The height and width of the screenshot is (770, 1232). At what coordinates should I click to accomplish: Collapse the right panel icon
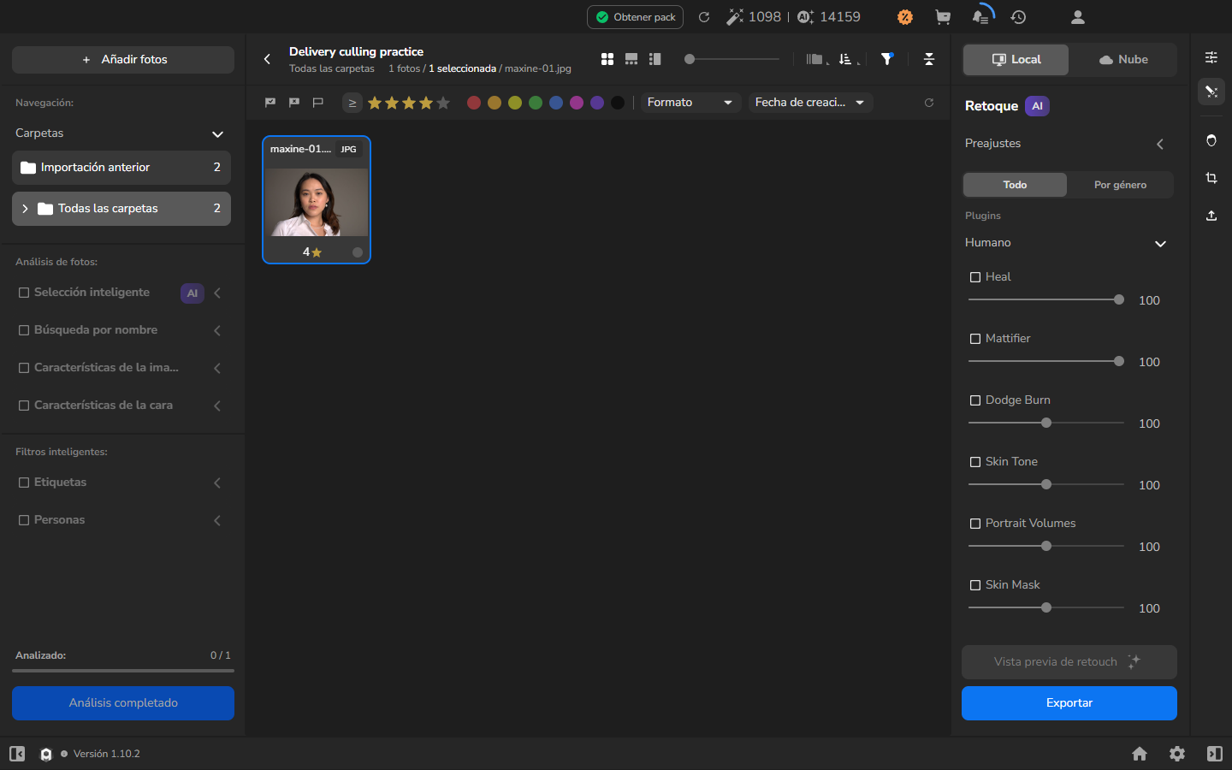[1215, 754]
